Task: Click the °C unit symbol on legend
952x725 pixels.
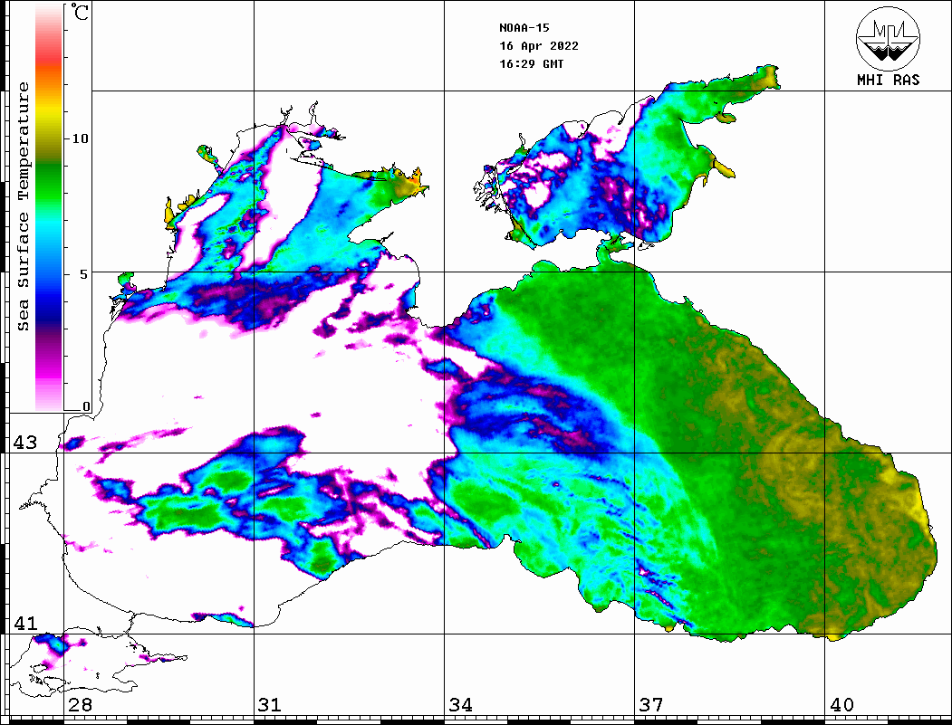Action: (x=81, y=13)
